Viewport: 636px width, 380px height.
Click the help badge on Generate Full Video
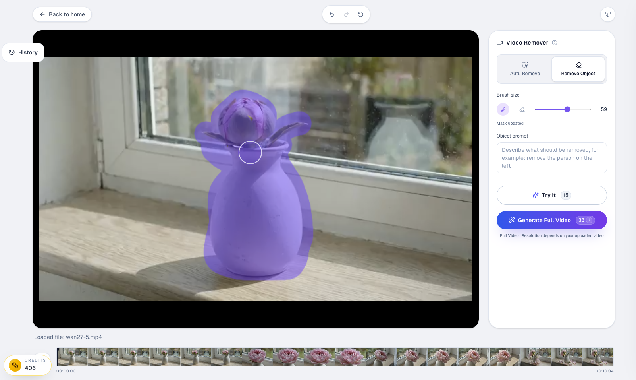click(x=589, y=220)
